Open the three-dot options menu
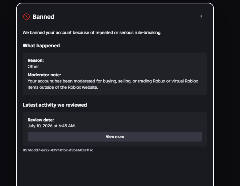This screenshot has height=186, width=240. [x=201, y=17]
